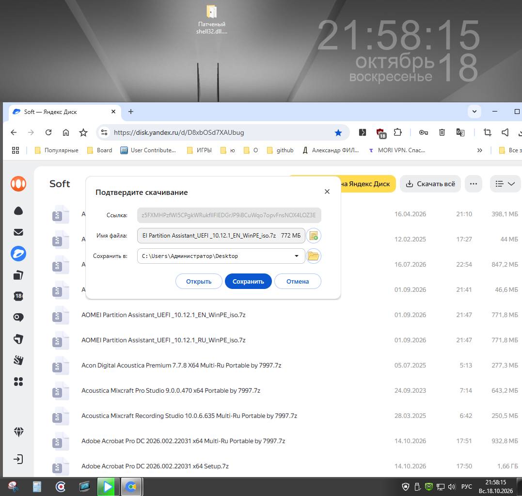Toggle the blue bookmark star in address bar
Image resolution: width=522 pixels, height=496 pixels.
pyautogui.click(x=338, y=133)
